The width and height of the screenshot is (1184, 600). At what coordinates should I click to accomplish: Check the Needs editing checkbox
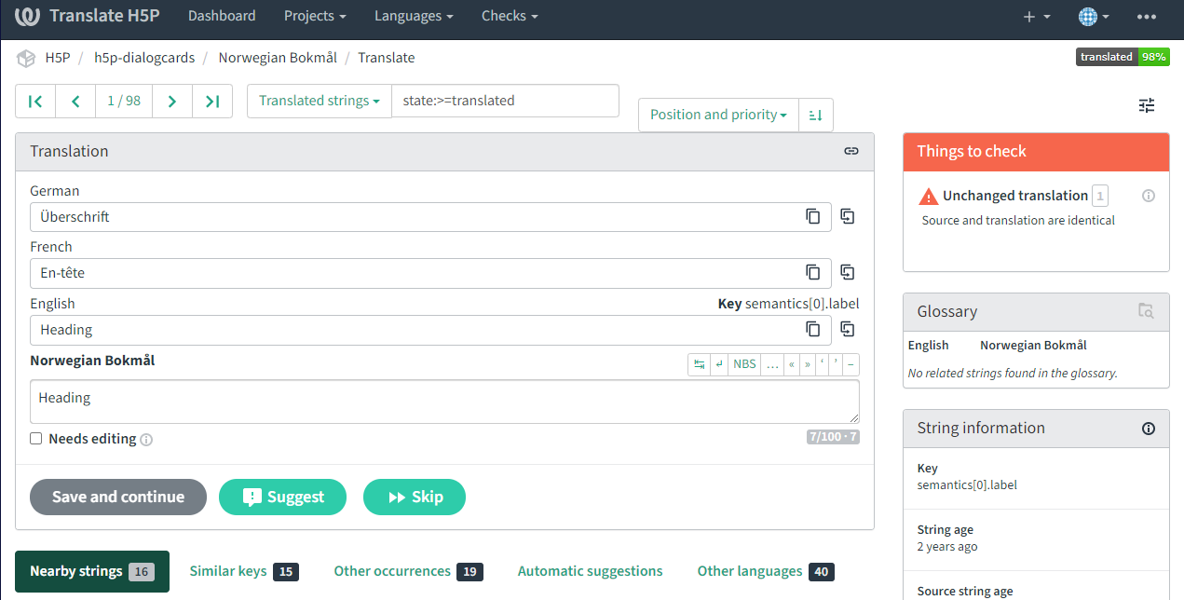36,439
